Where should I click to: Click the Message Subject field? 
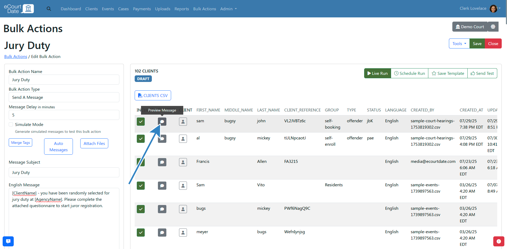(x=64, y=172)
